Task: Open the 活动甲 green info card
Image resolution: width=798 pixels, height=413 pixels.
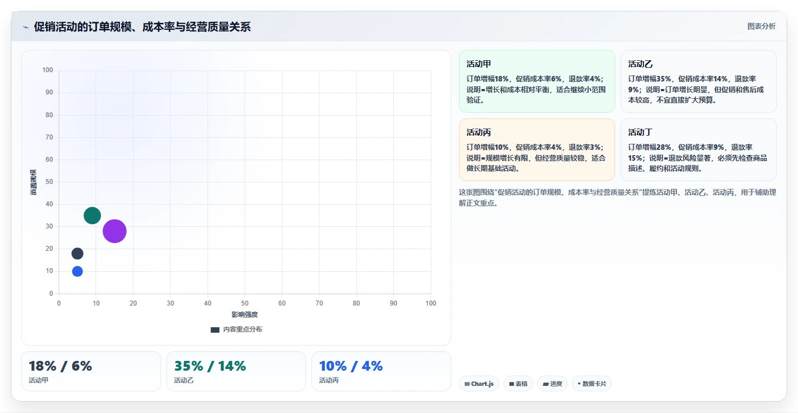Action: (537, 81)
